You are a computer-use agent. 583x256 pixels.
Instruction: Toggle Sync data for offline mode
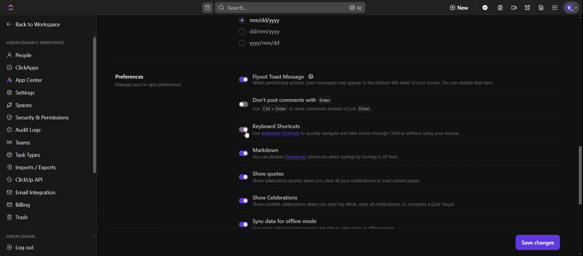tap(244, 224)
